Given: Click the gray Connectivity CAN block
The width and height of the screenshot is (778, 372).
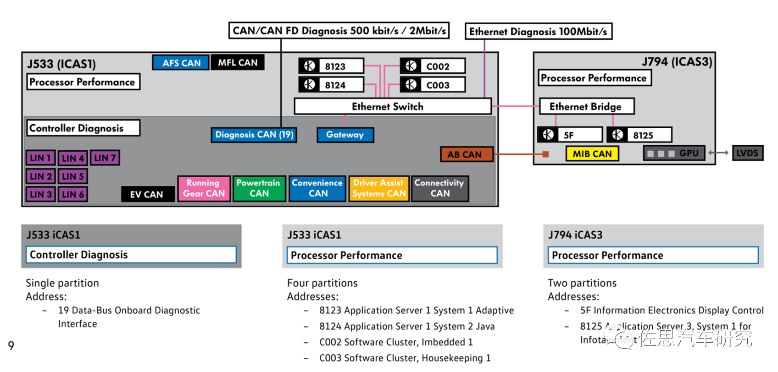Looking at the screenshot, I should pyautogui.click(x=440, y=188).
